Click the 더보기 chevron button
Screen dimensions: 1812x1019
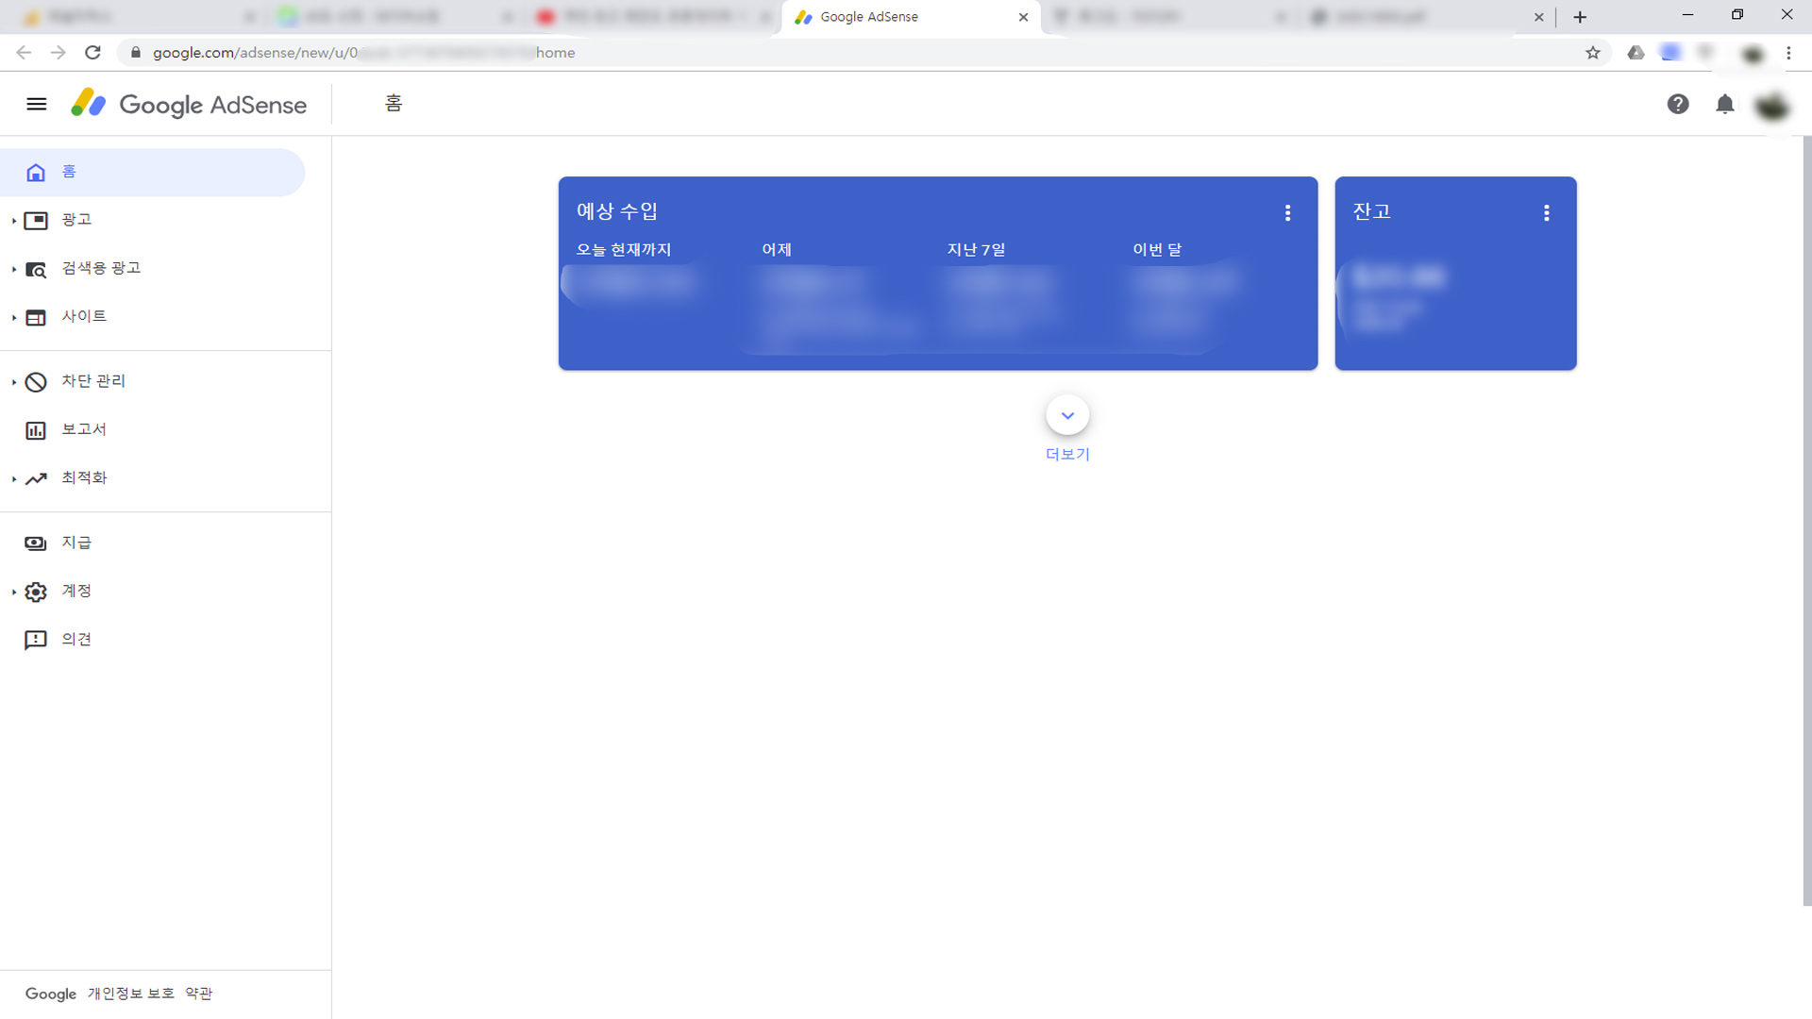coord(1067,415)
